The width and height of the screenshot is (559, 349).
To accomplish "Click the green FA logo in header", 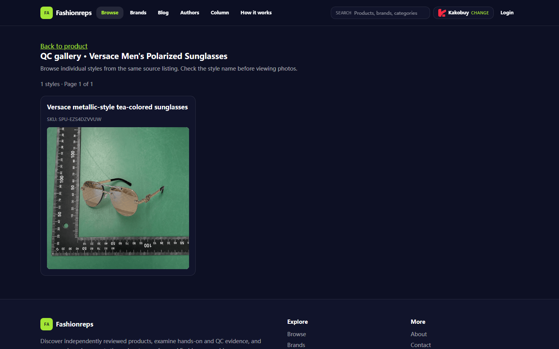I will click(47, 13).
